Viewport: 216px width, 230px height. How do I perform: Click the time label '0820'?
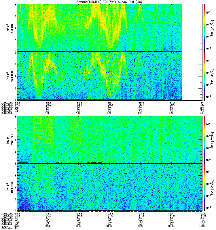click(x=48, y=226)
